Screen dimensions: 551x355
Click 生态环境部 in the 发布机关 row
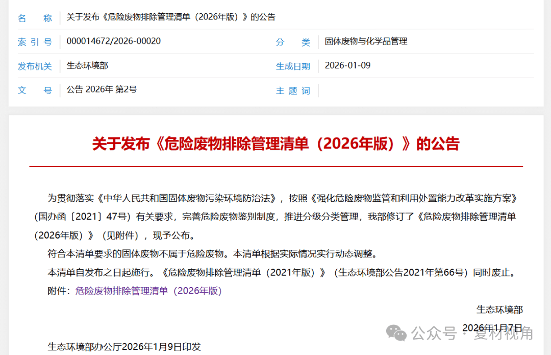pos(87,65)
